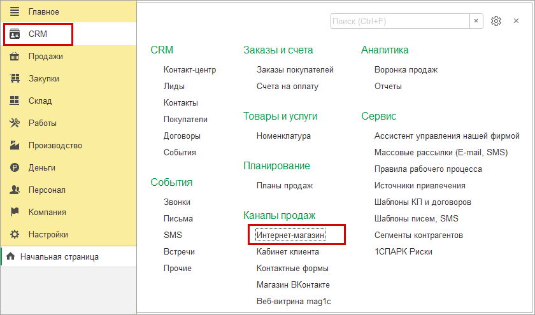This screenshot has height=315, width=535.
Task: Open Воронка продаж under Аналитика
Action: [x=406, y=70]
